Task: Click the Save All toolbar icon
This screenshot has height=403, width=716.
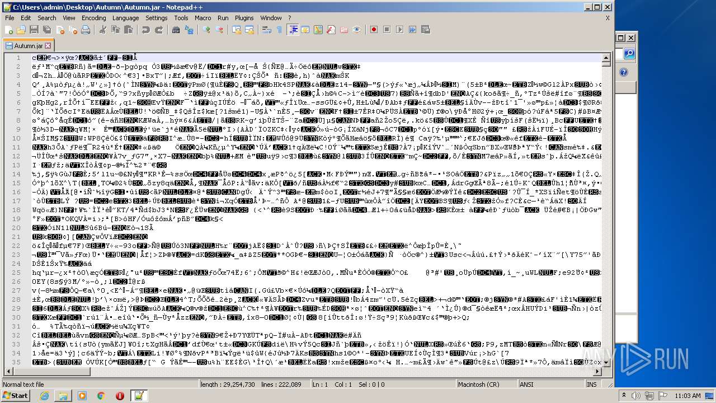Action: pyautogui.click(x=46, y=30)
